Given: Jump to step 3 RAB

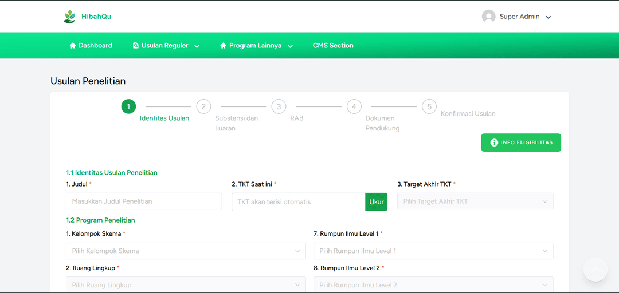Looking at the screenshot, I should click(279, 106).
